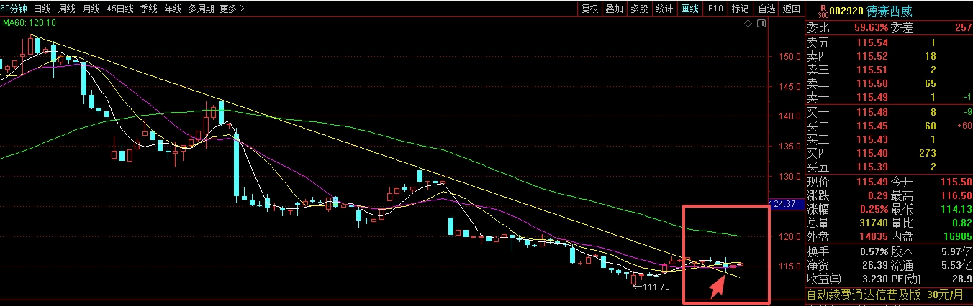This screenshot has width=973, height=306.
Task: Select the 卖二 price 115.50
Action: pos(872,83)
